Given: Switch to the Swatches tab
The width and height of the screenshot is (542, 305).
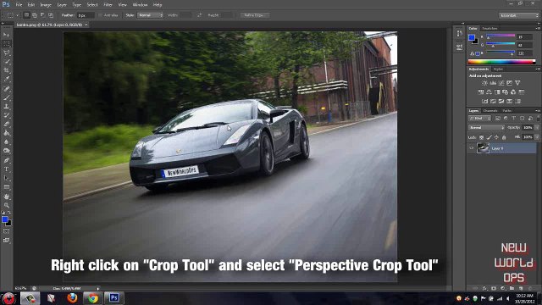Looking at the screenshot, I should pos(489,28).
